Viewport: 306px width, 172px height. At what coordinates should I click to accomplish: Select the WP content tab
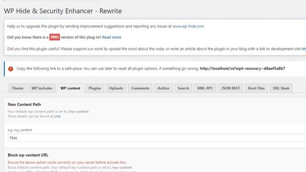tap(70, 88)
